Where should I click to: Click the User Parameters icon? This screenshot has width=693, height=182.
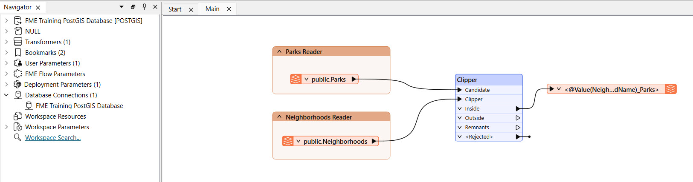coord(18,63)
